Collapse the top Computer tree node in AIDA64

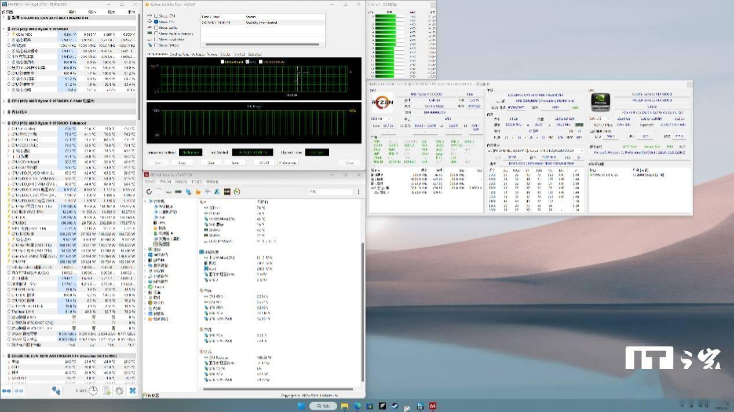[146, 201]
